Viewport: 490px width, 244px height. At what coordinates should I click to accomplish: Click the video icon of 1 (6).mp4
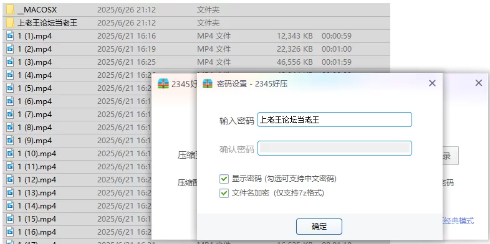tap(11, 101)
